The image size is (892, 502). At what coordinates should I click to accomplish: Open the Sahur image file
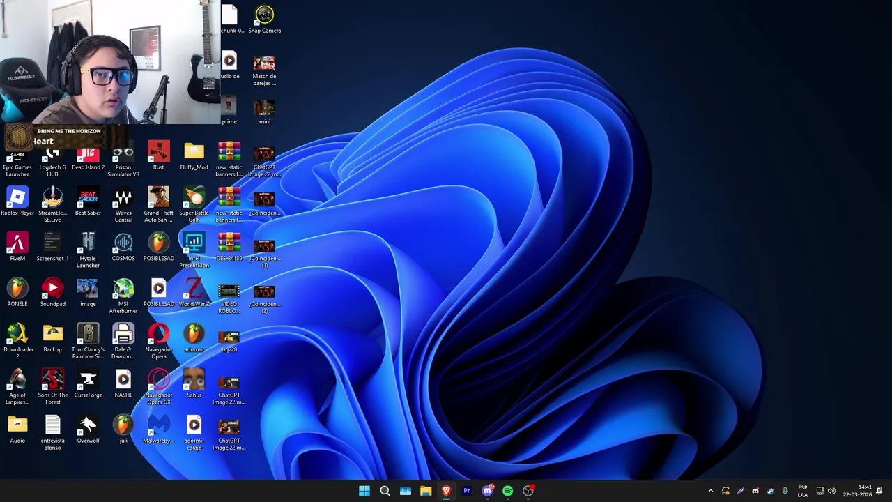tap(194, 384)
